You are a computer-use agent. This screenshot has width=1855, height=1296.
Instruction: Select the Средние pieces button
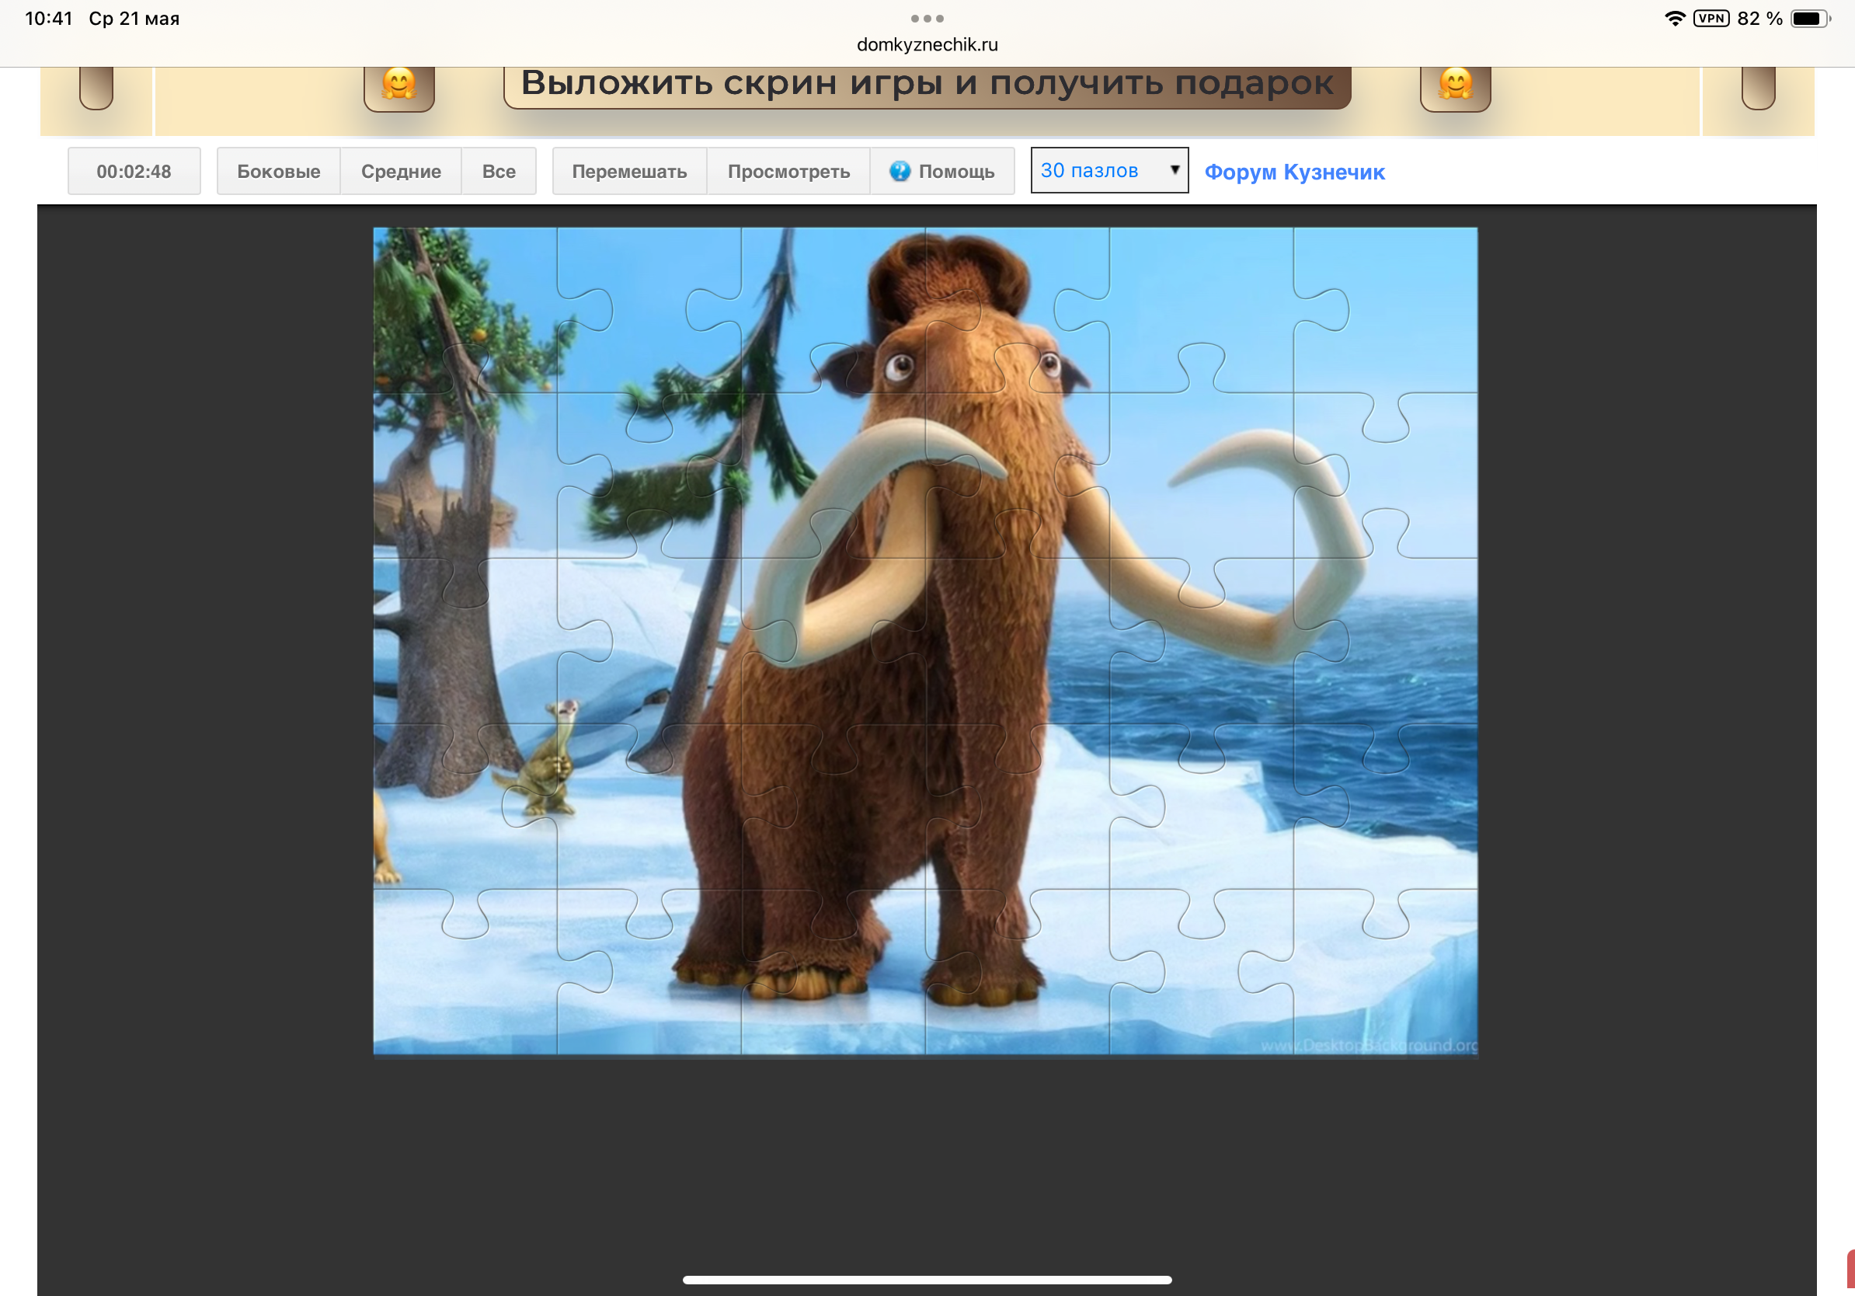pyautogui.click(x=401, y=171)
